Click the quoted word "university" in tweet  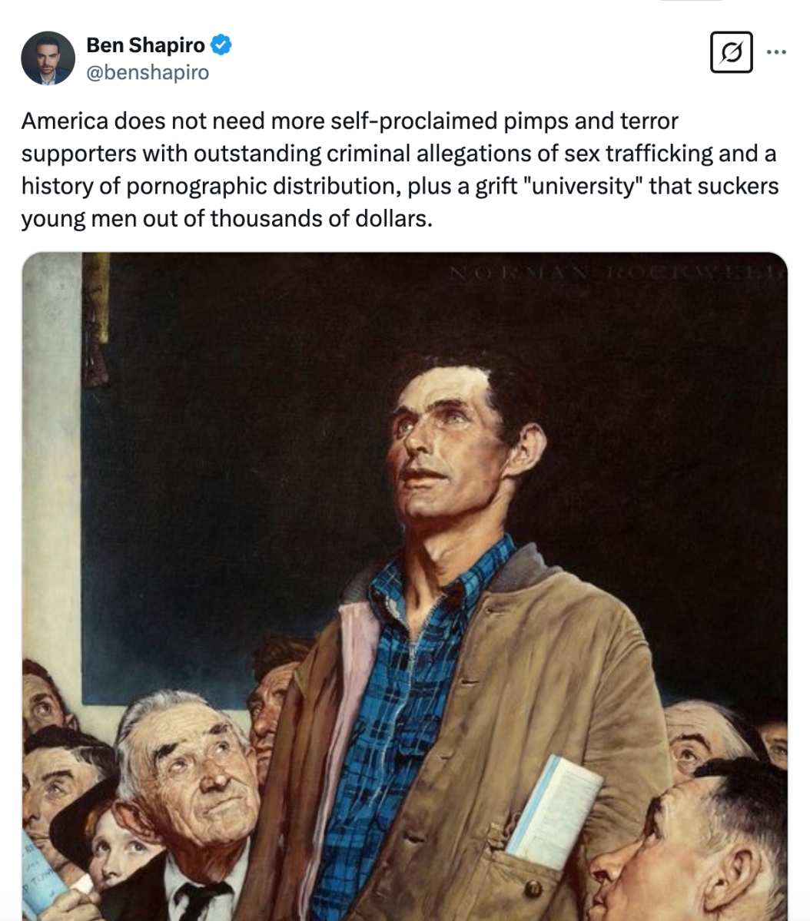pyautogui.click(x=583, y=186)
